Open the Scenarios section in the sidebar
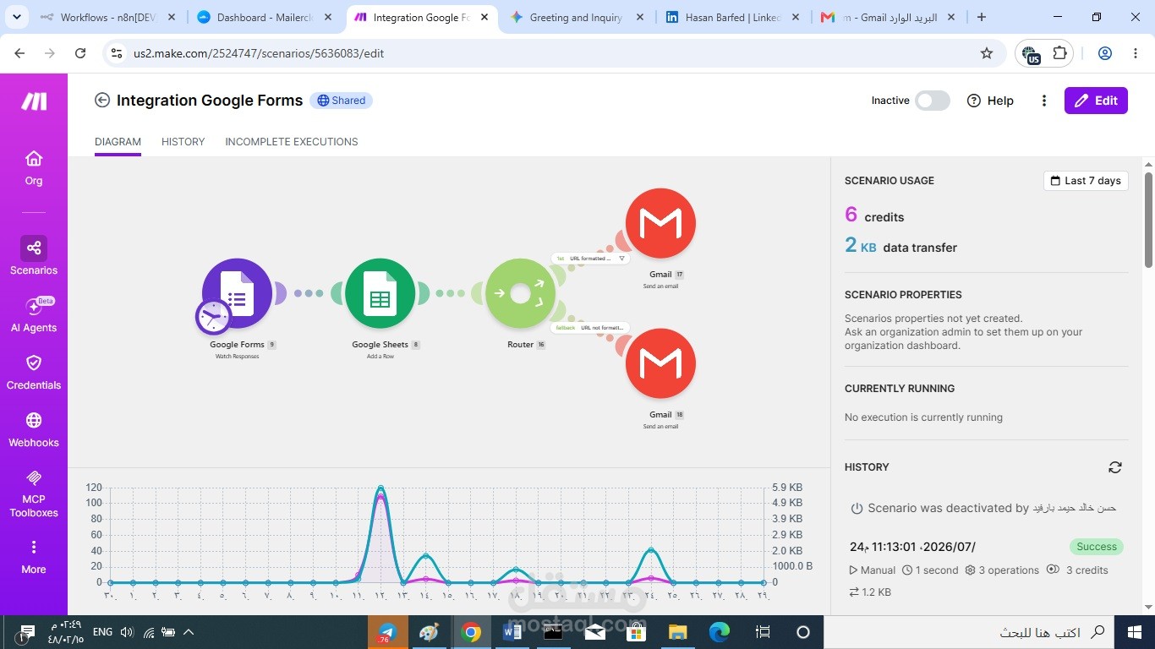Viewport: 1155px width, 649px height. pos(34,256)
